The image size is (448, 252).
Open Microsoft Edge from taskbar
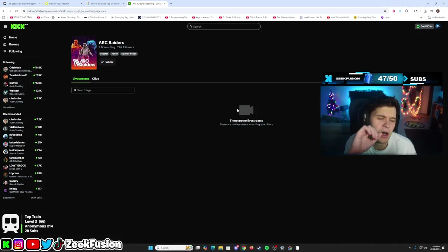click(213, 248)
